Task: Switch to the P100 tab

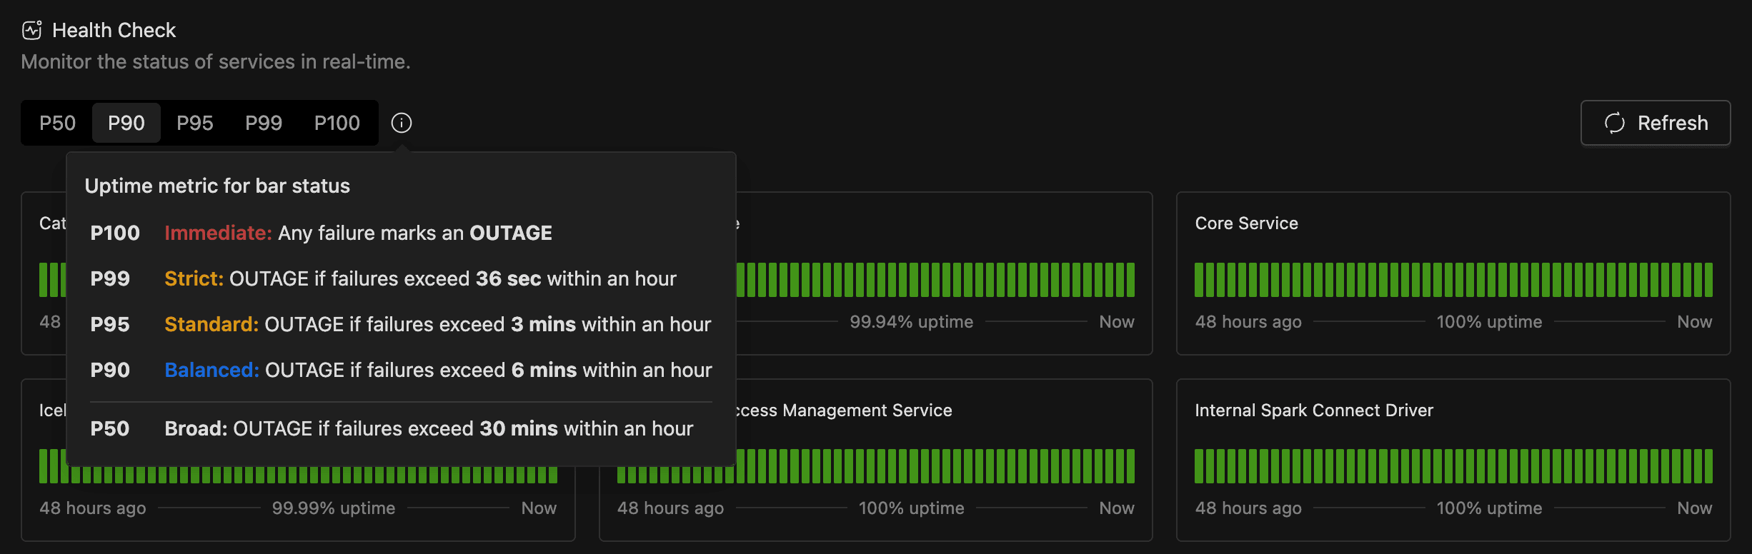Action: click(x=337, y=123)
